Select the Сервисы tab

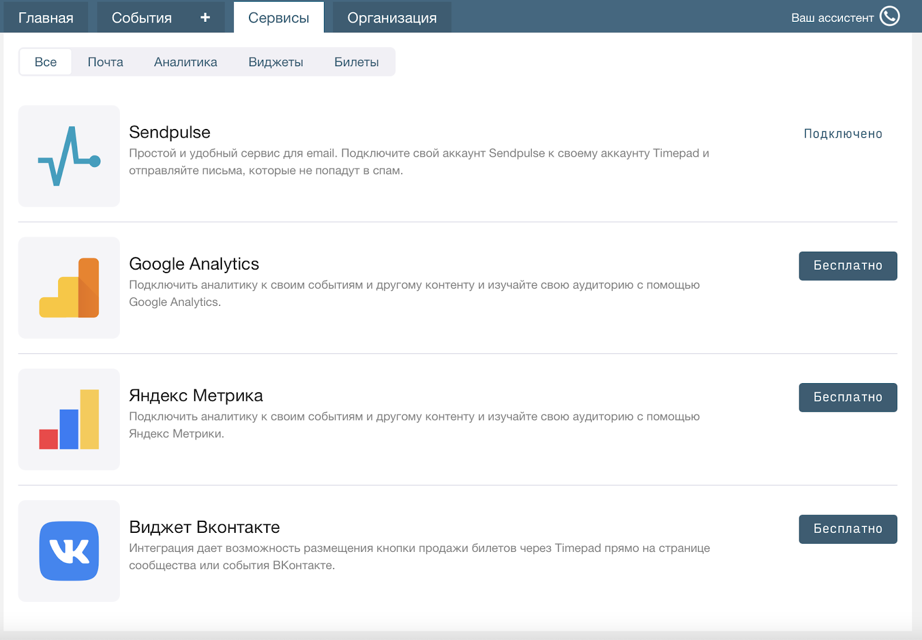[279, 17]
